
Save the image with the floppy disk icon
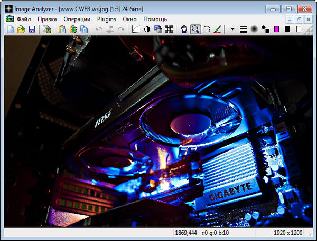[x=32, y=29]
